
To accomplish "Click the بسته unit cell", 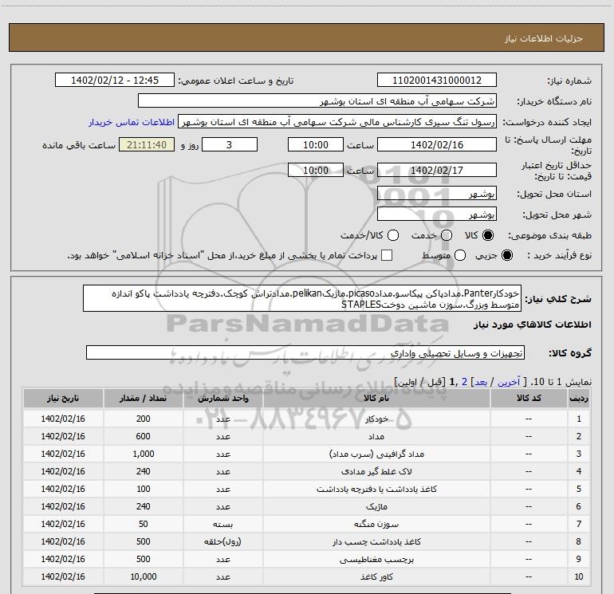I will point(222,524).
